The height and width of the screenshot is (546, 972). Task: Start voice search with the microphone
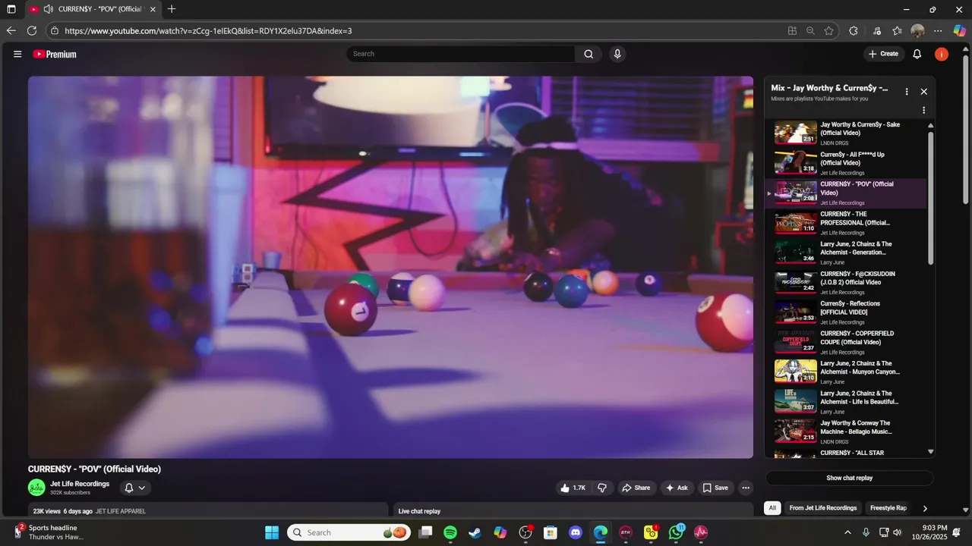click(617, 54)
